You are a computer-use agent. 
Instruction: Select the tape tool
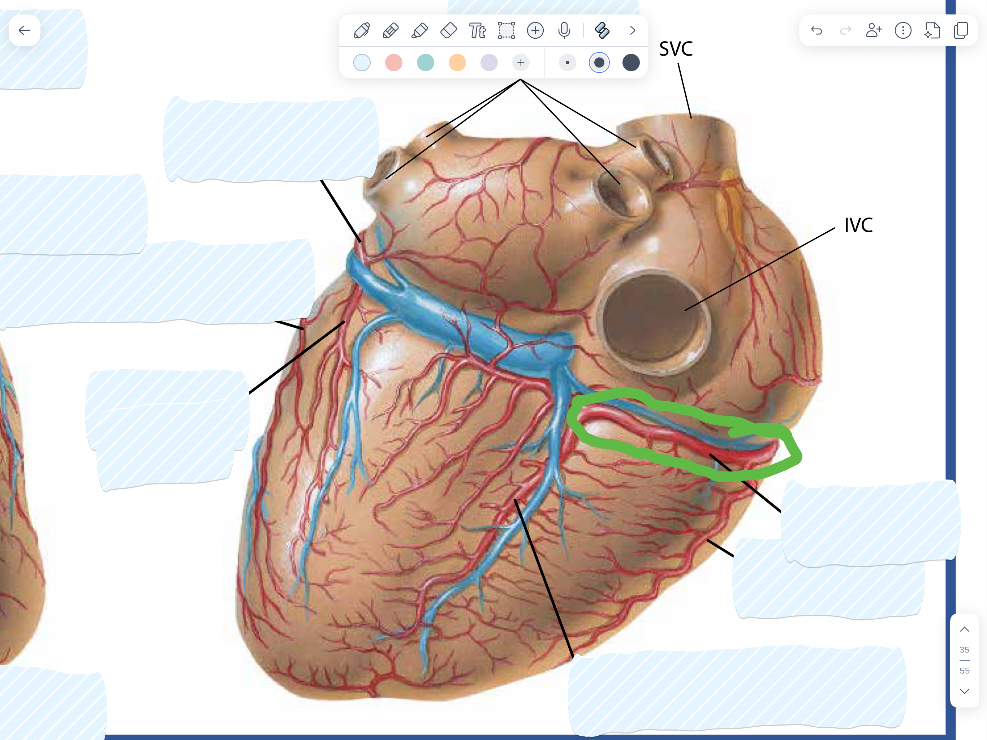pos(602,30)
